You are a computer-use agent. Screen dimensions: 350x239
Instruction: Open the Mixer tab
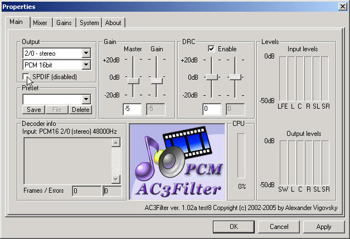point(41,23)
